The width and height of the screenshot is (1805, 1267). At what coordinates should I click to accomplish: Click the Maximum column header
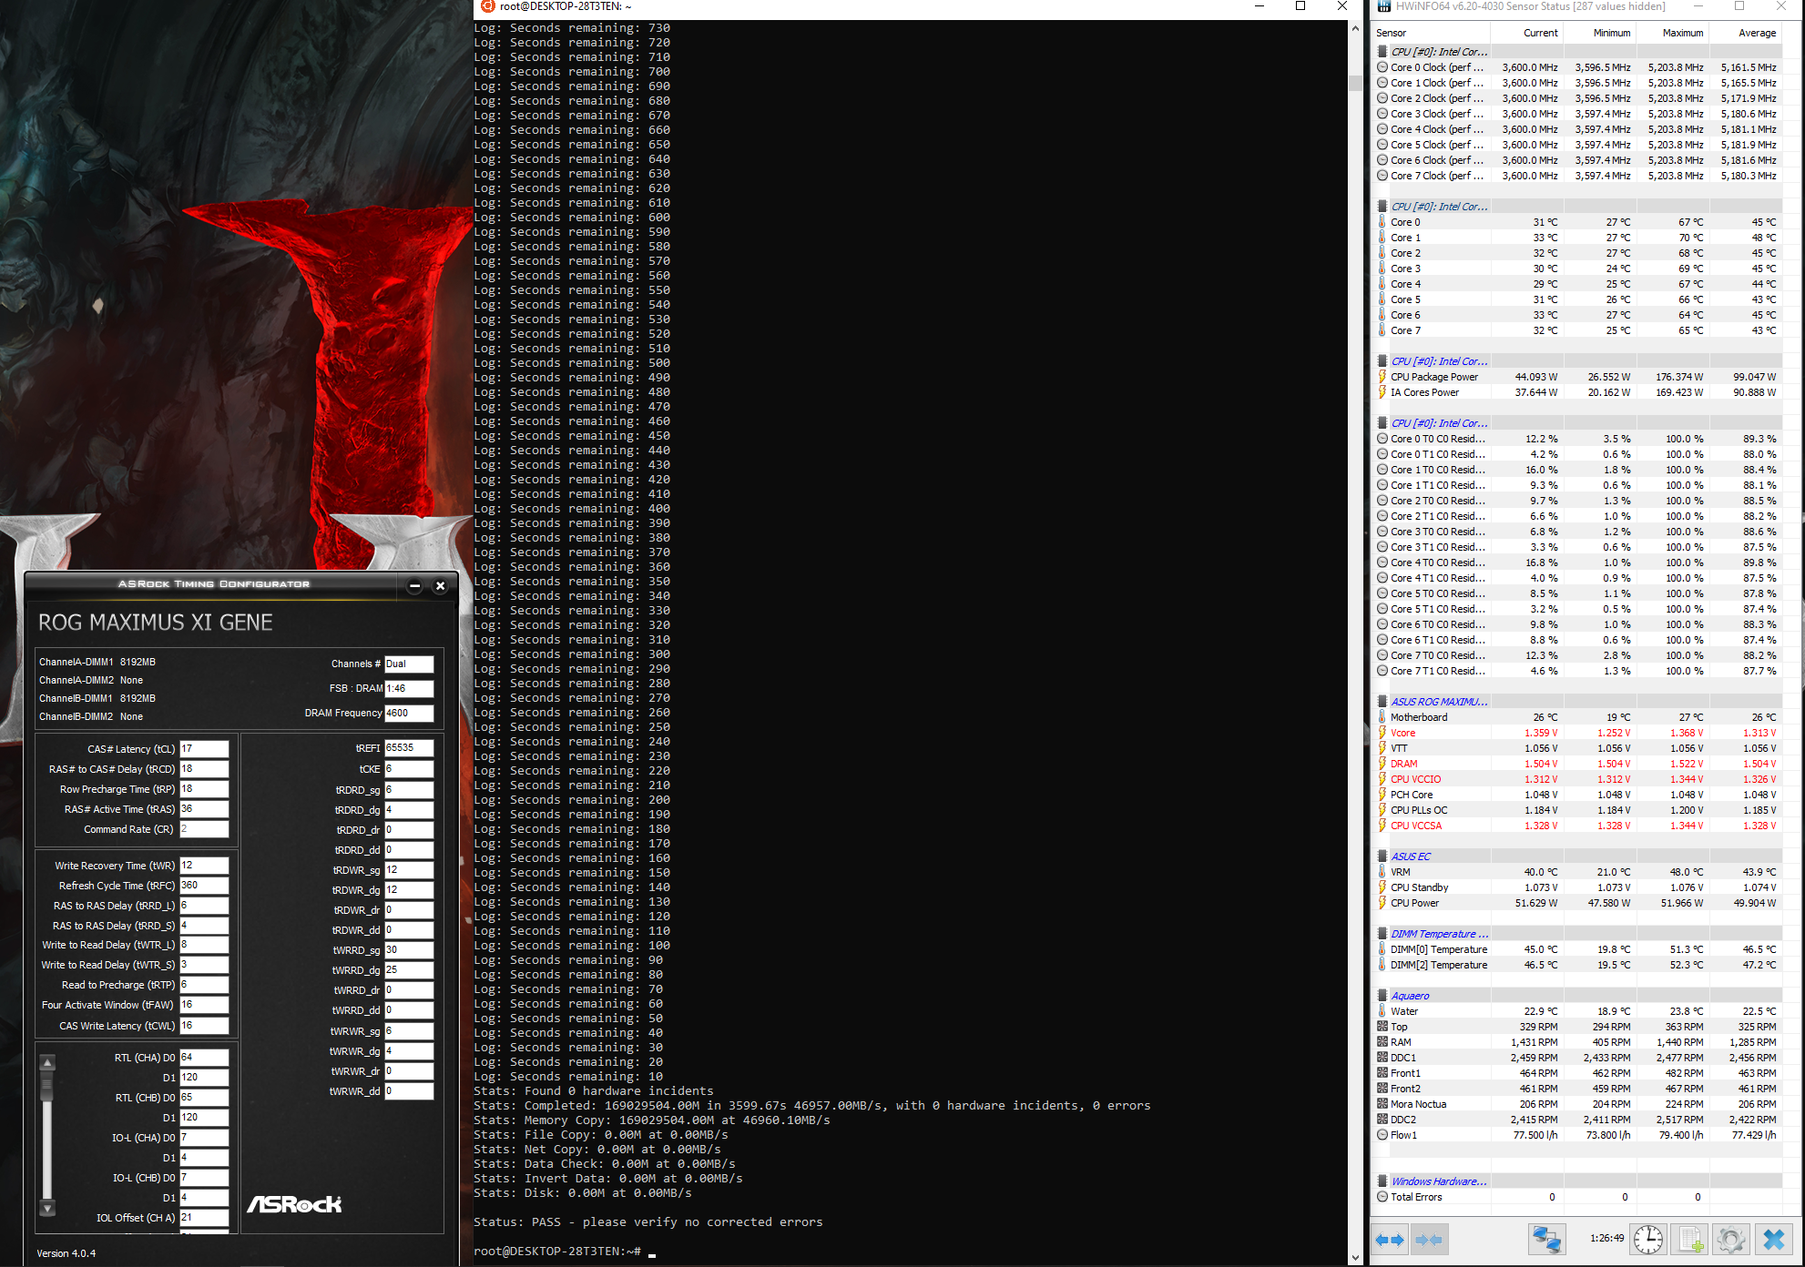pos(1682,33)
